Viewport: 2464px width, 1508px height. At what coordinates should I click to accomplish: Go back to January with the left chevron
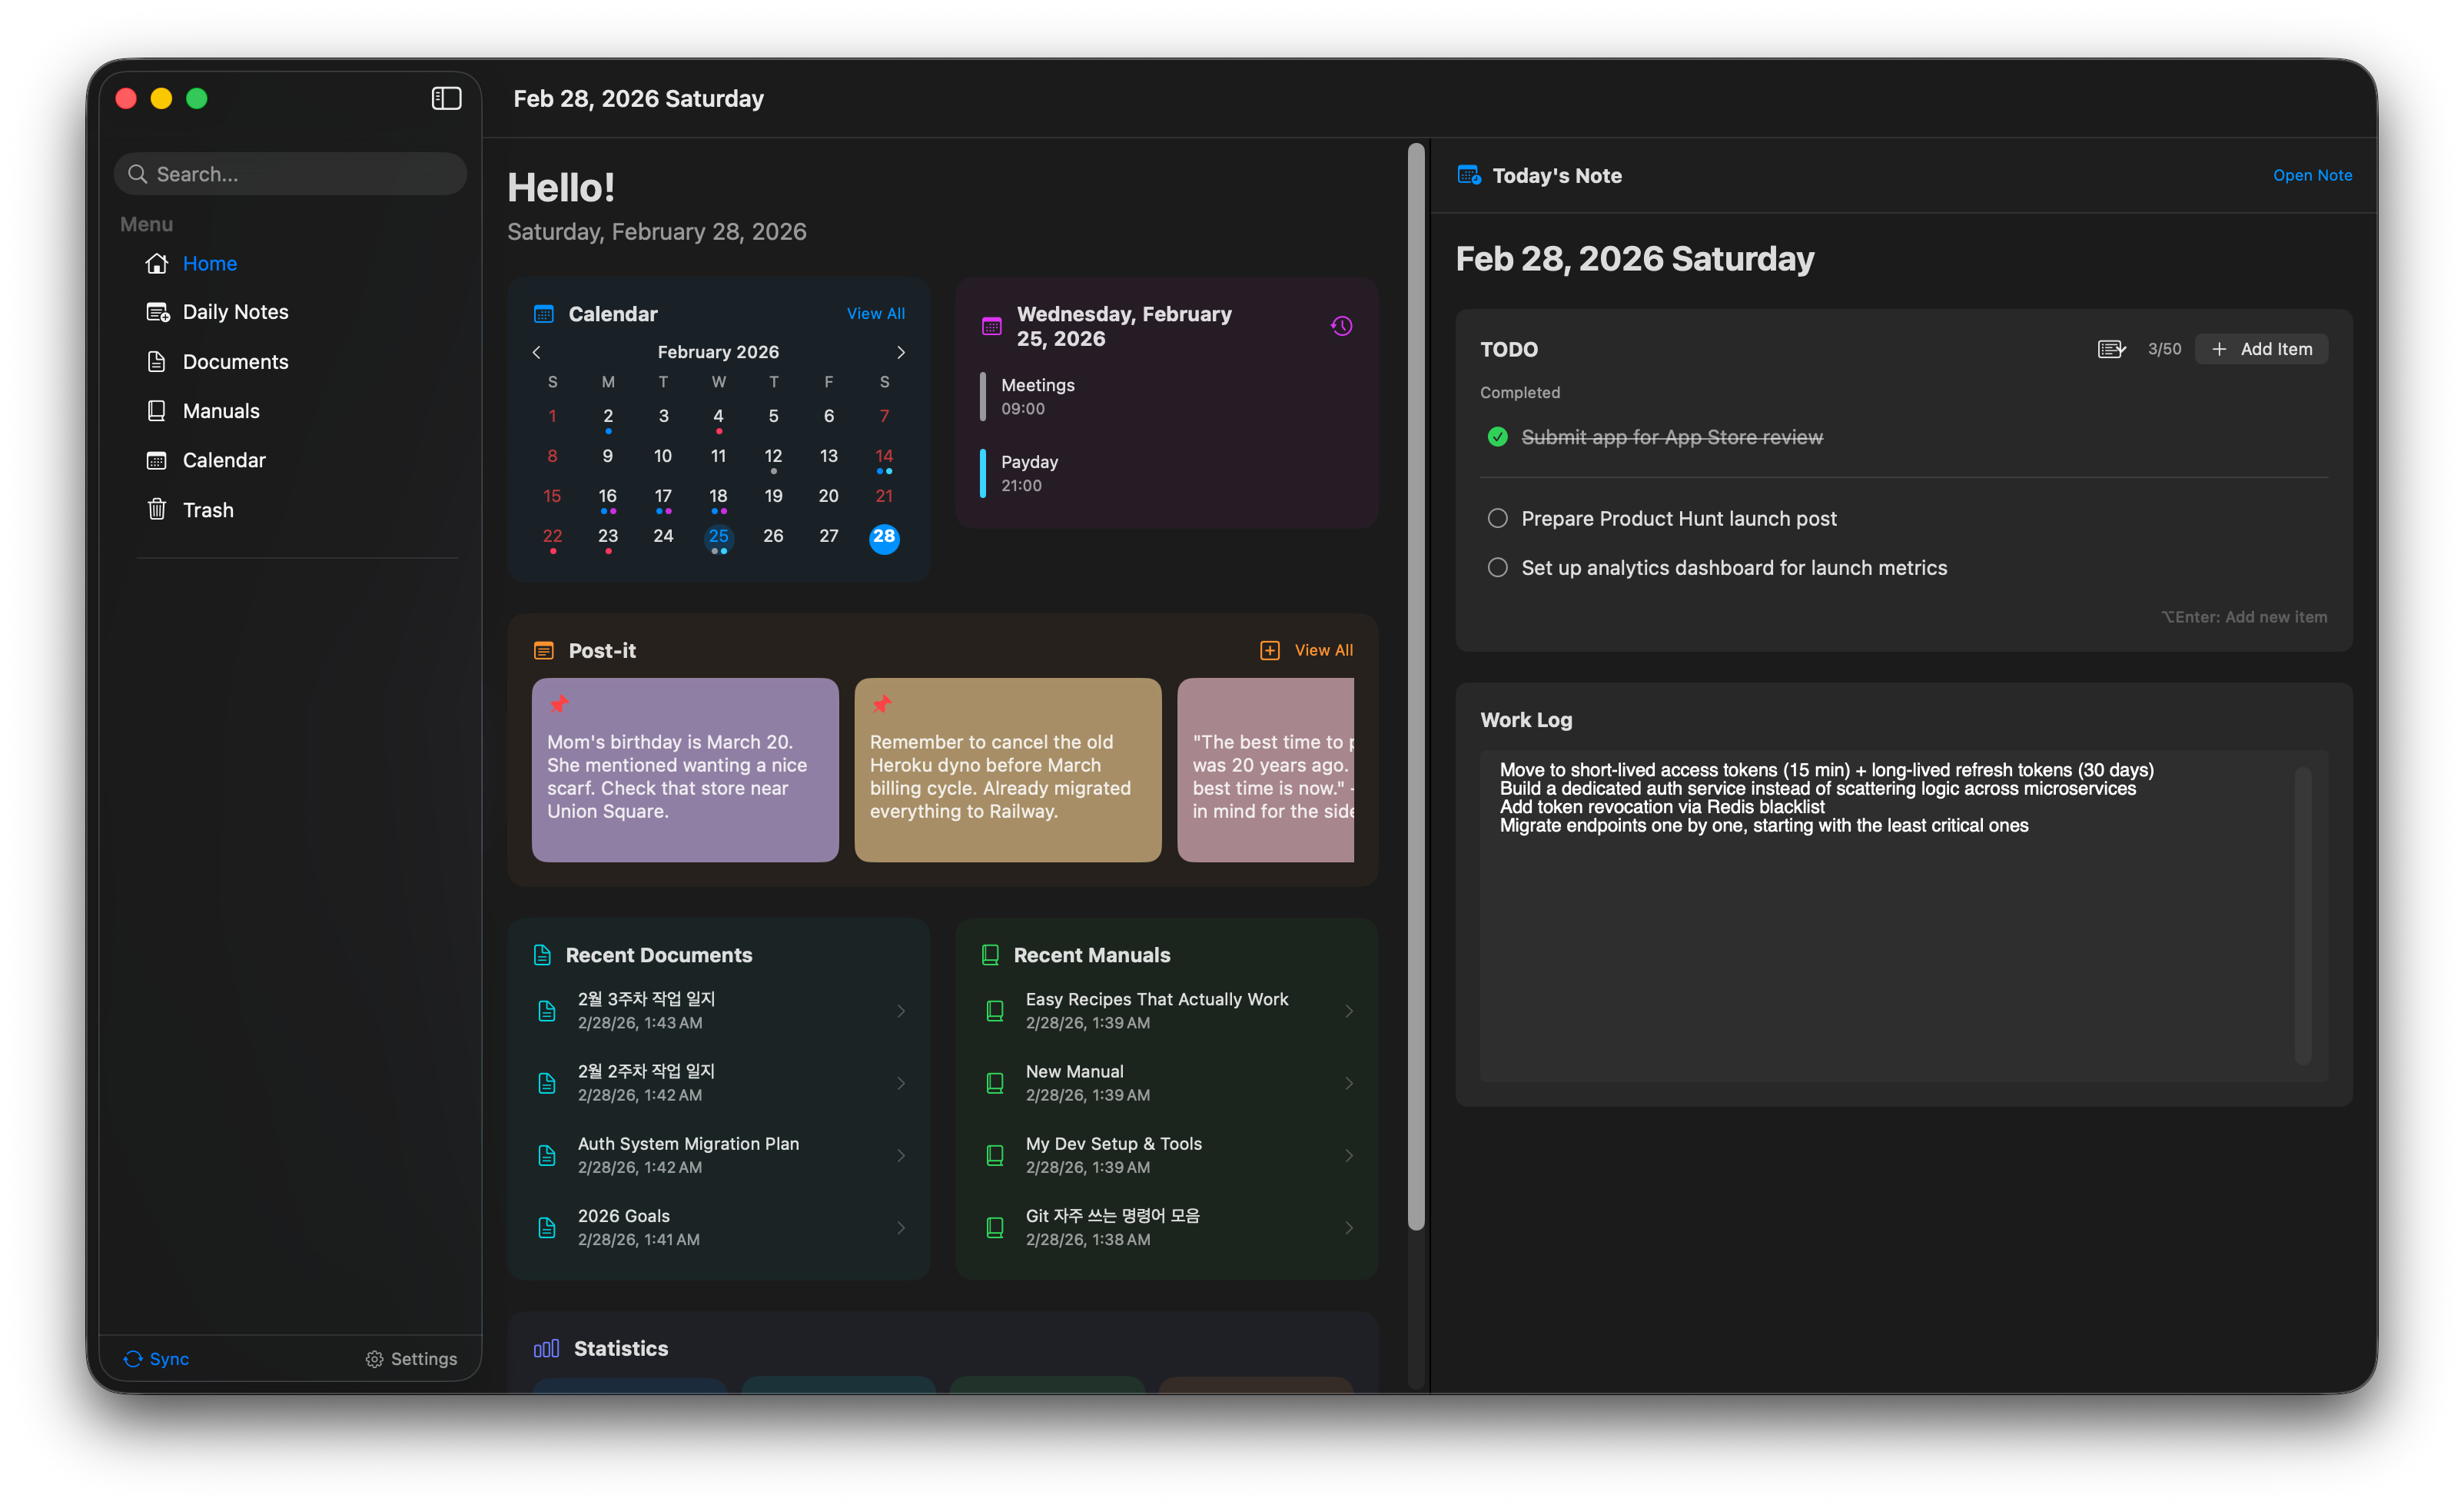point(536,352)
